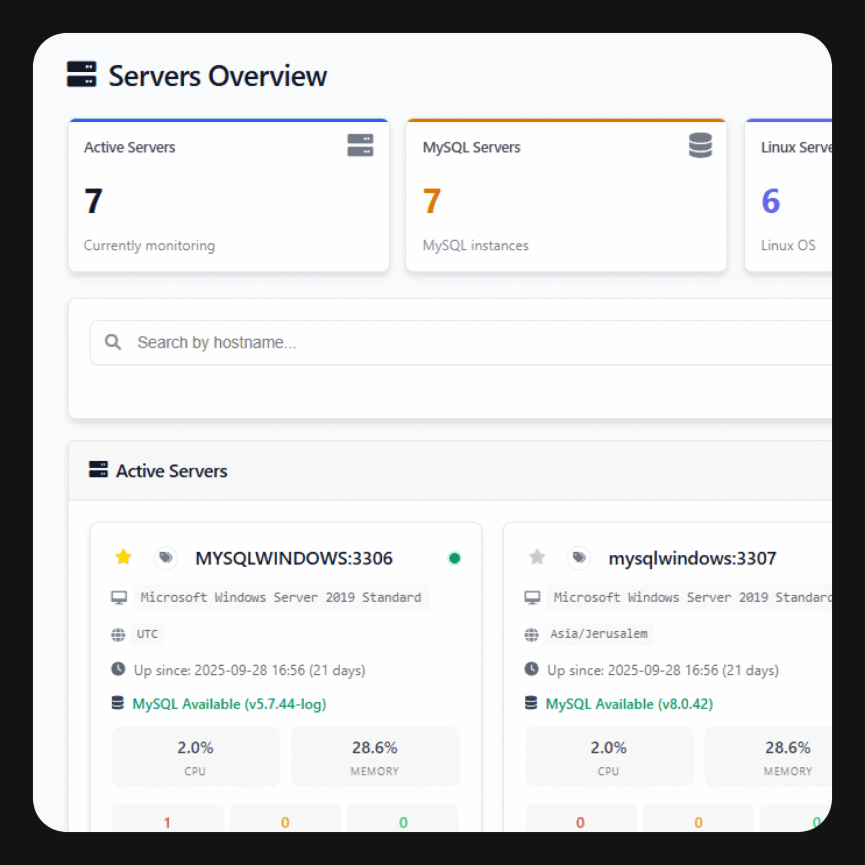Click the orange count 0 on MYSQLWINDOWS:3306

[285, 822]
